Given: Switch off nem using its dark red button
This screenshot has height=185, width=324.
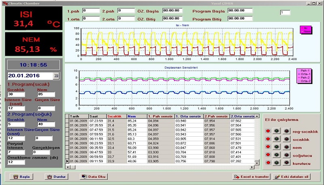Looking at the screenshot, I should click(286, 147).
